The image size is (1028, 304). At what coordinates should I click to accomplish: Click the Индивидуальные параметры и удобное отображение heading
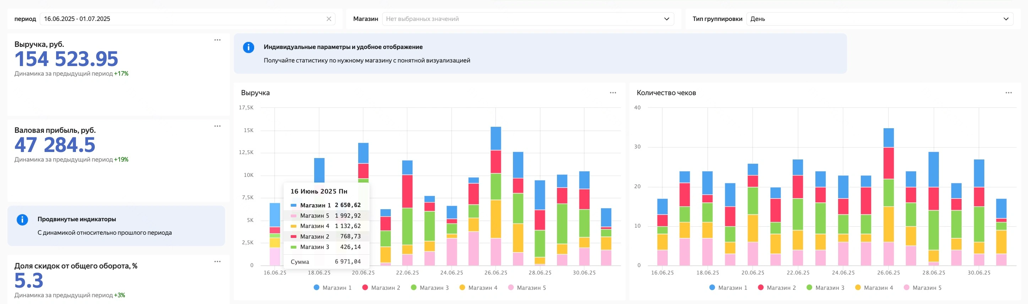pos(343,47)
